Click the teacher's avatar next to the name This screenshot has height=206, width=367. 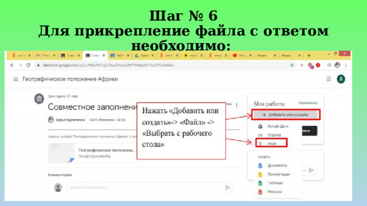pos(51,120)
